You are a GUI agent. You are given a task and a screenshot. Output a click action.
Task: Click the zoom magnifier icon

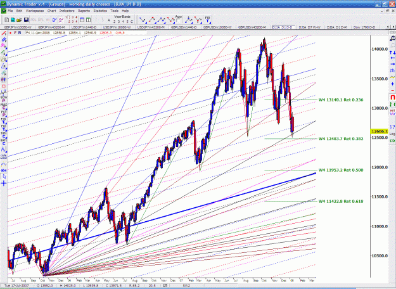click(392, 39)
